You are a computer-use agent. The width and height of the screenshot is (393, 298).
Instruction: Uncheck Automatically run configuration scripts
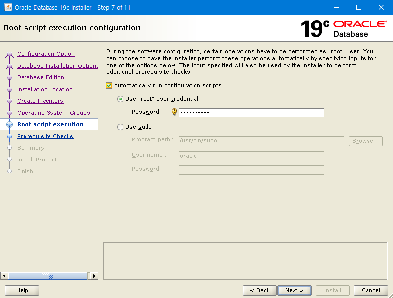pyautogui.click(x=109, y=86)
